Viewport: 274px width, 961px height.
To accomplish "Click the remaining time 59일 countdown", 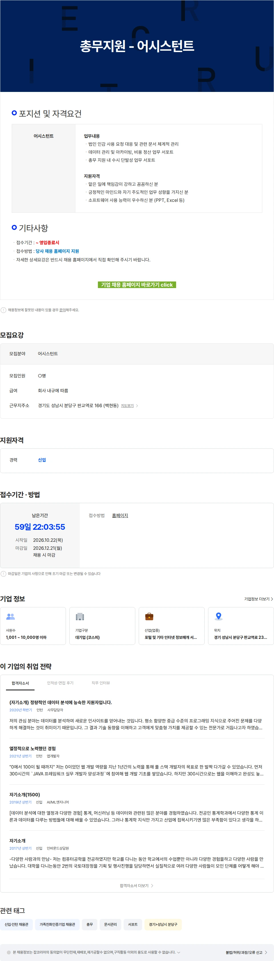I will (x=40, y=526).
